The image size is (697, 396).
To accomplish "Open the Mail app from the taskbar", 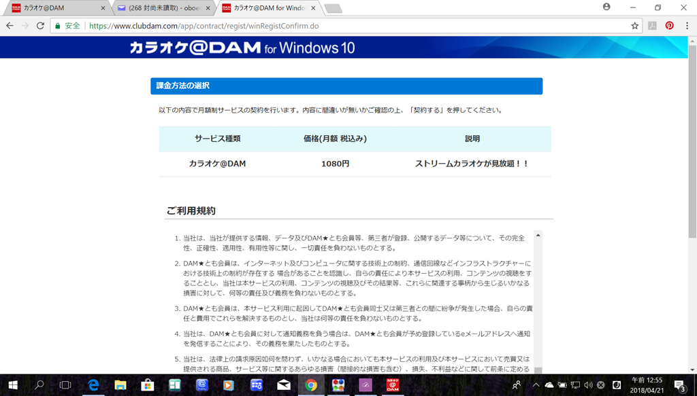I will coord(284,385).
